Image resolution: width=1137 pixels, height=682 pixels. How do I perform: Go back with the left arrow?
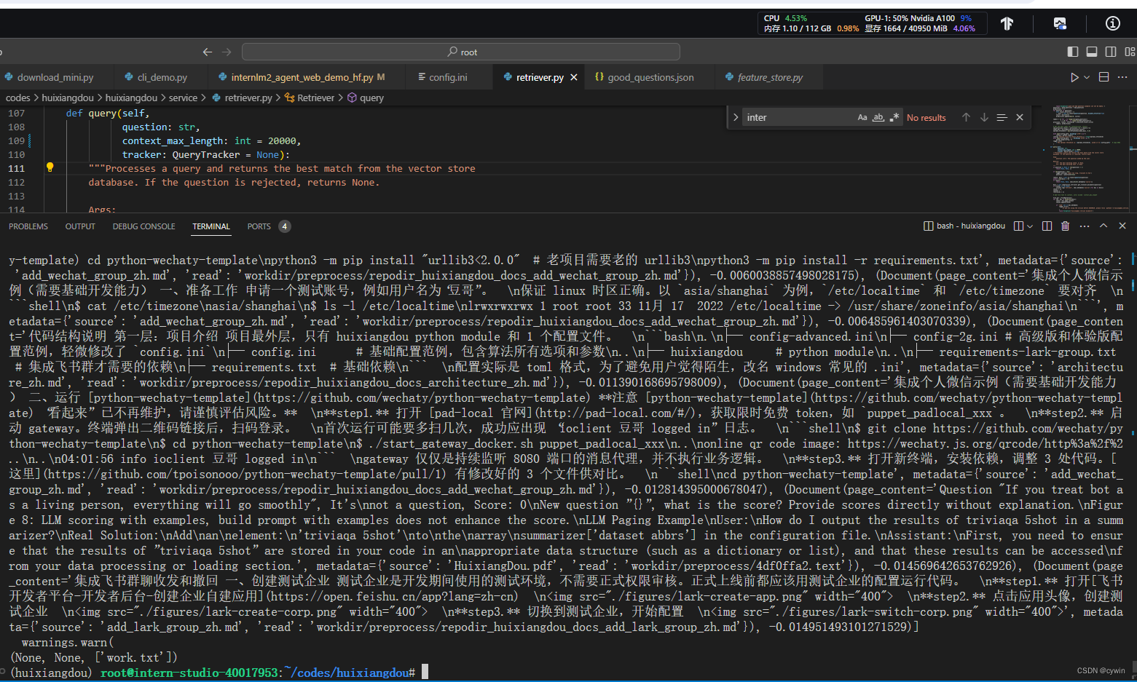208,52
